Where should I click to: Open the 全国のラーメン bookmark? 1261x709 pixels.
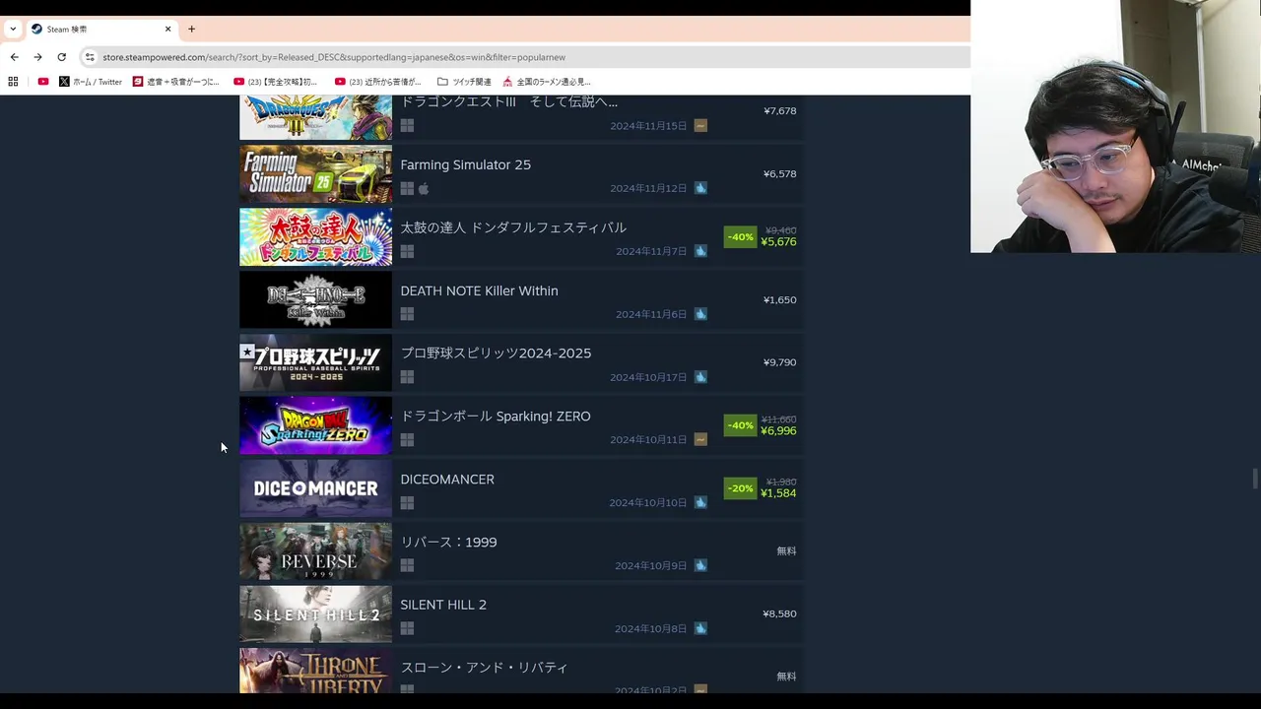click(x=547, y=82)
